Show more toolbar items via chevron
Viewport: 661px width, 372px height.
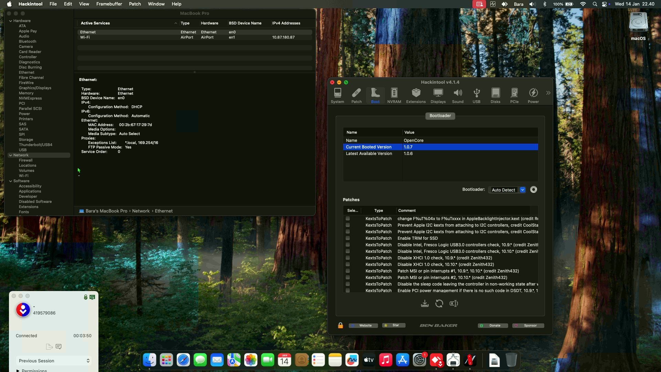click(x=548, y=93)
